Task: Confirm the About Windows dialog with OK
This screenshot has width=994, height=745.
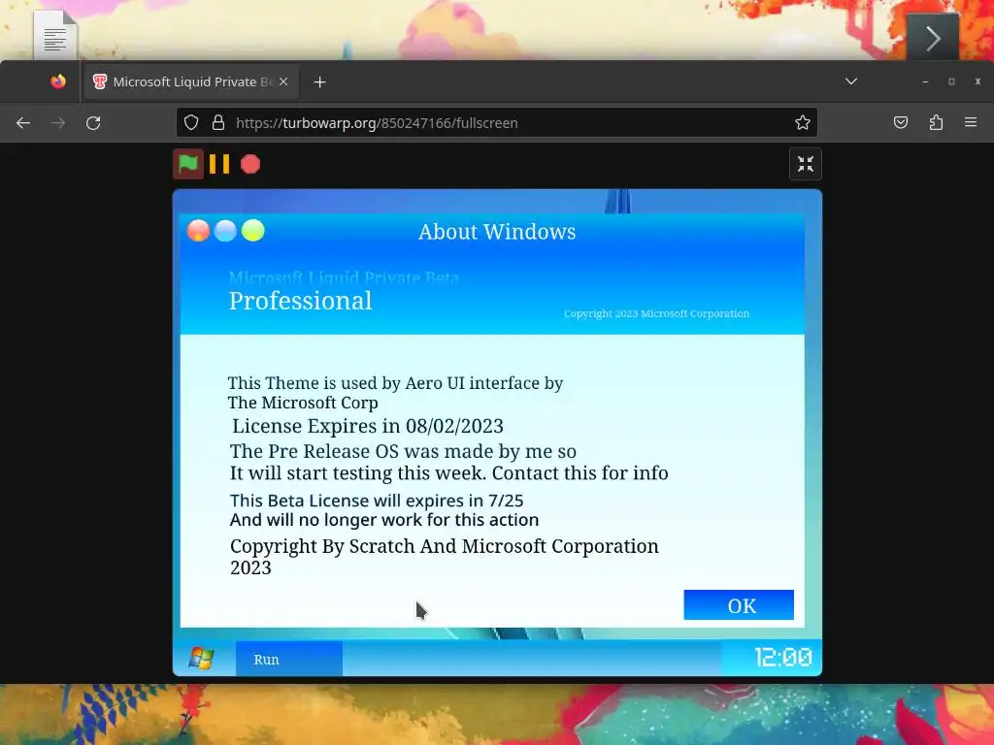Action: click(739, 605)
